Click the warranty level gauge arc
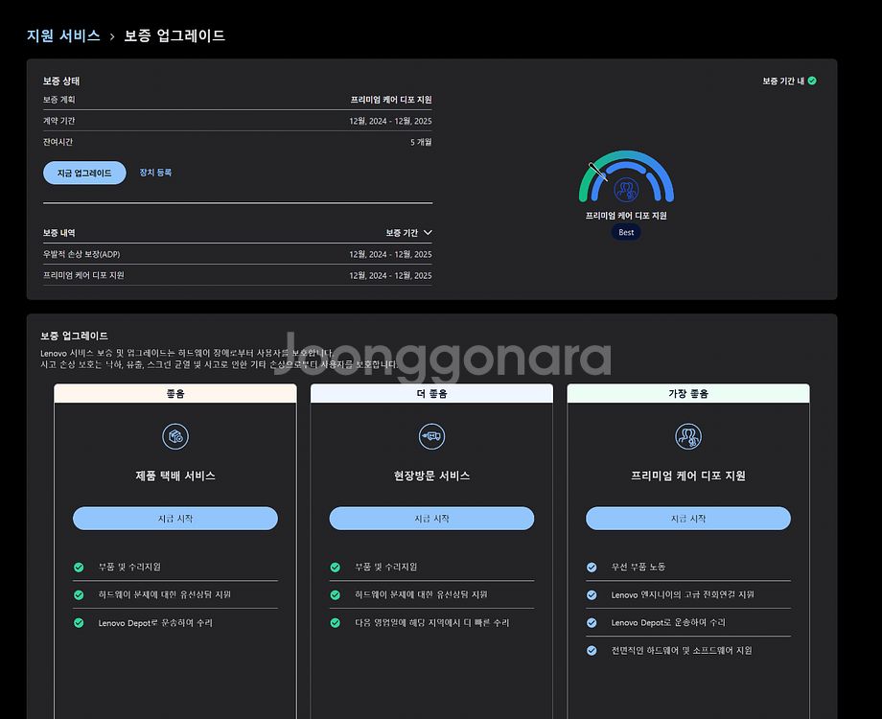The width and height of the screenshot is (882, 719). pyautogui.click(x=626, y=175)
